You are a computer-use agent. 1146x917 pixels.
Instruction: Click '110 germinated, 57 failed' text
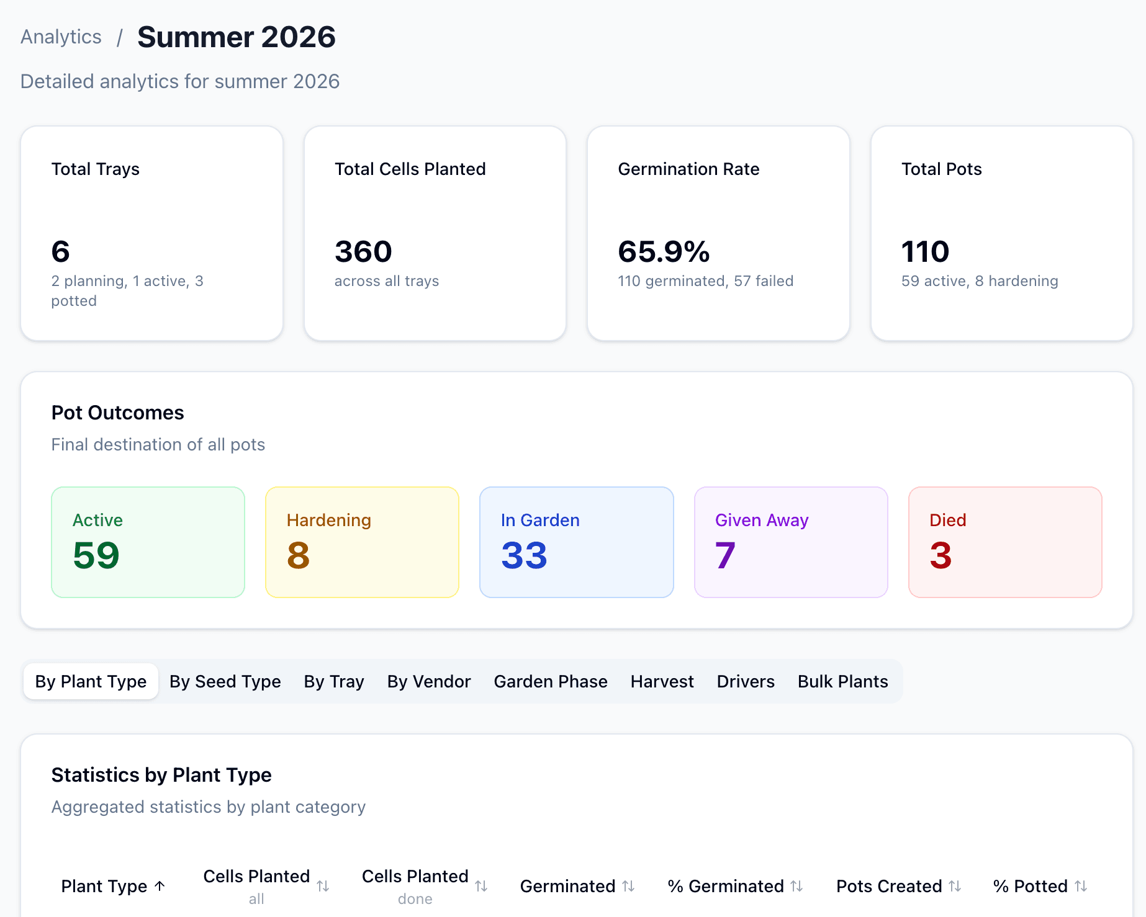coord(706,281)
